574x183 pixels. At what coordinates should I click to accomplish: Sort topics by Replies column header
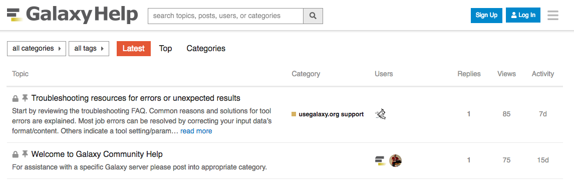(469, 74)
